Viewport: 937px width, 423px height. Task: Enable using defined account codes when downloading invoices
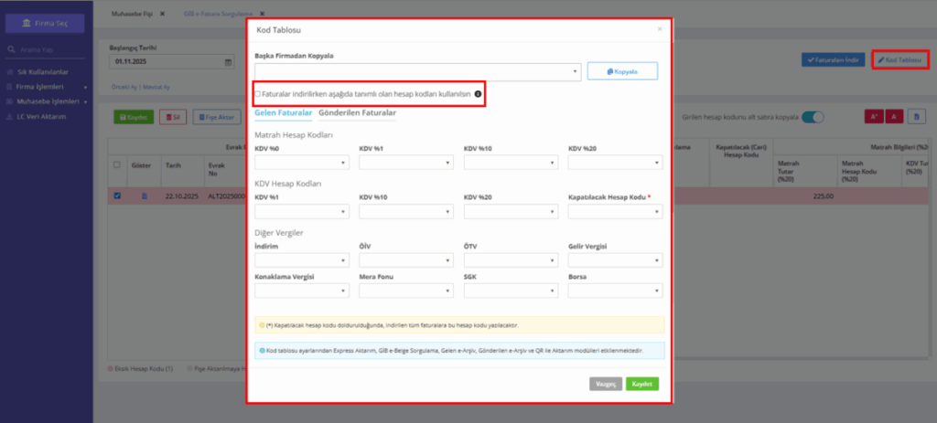tap(257, 94)
